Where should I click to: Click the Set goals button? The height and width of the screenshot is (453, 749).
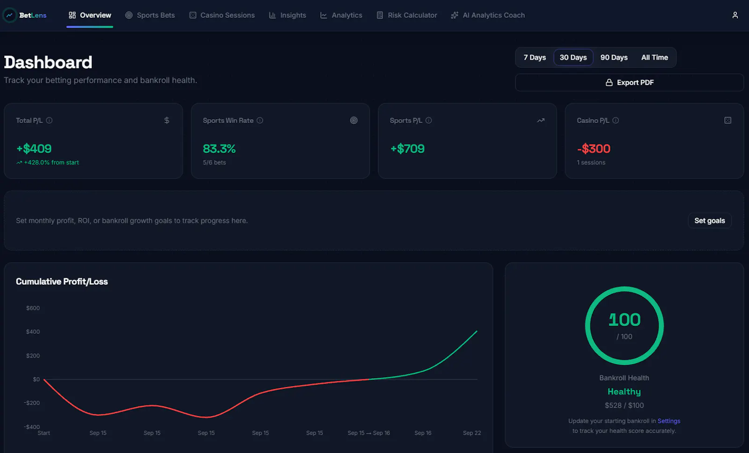(x=710, y=221)
